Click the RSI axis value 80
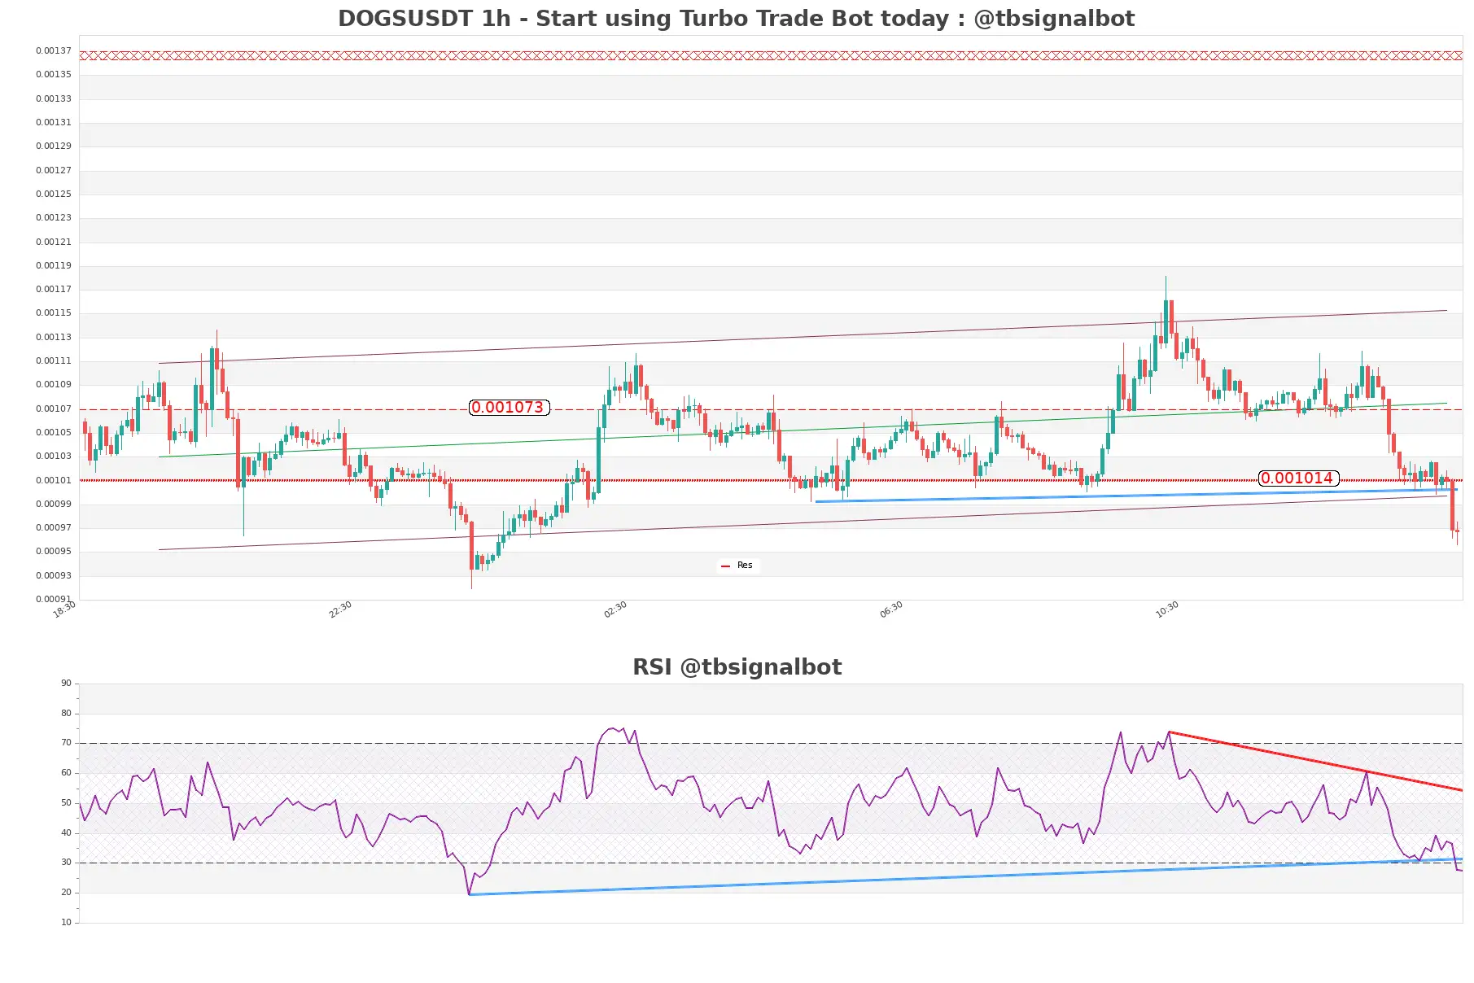The image size is (1474, 983). (66, 713)
